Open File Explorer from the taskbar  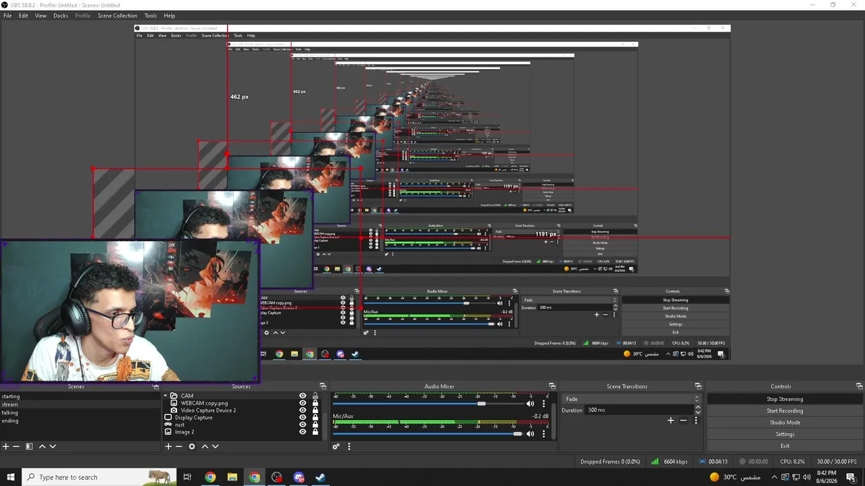[232, 477]
